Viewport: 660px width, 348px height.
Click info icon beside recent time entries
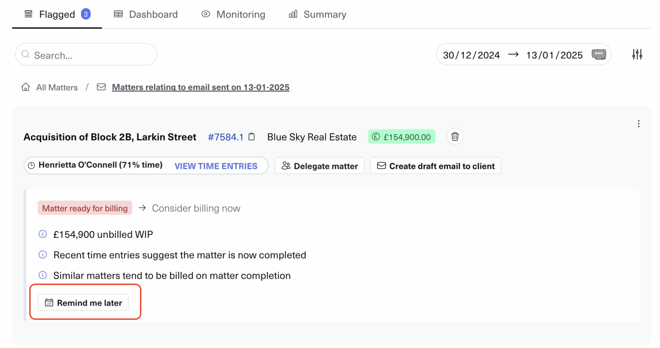43,255
